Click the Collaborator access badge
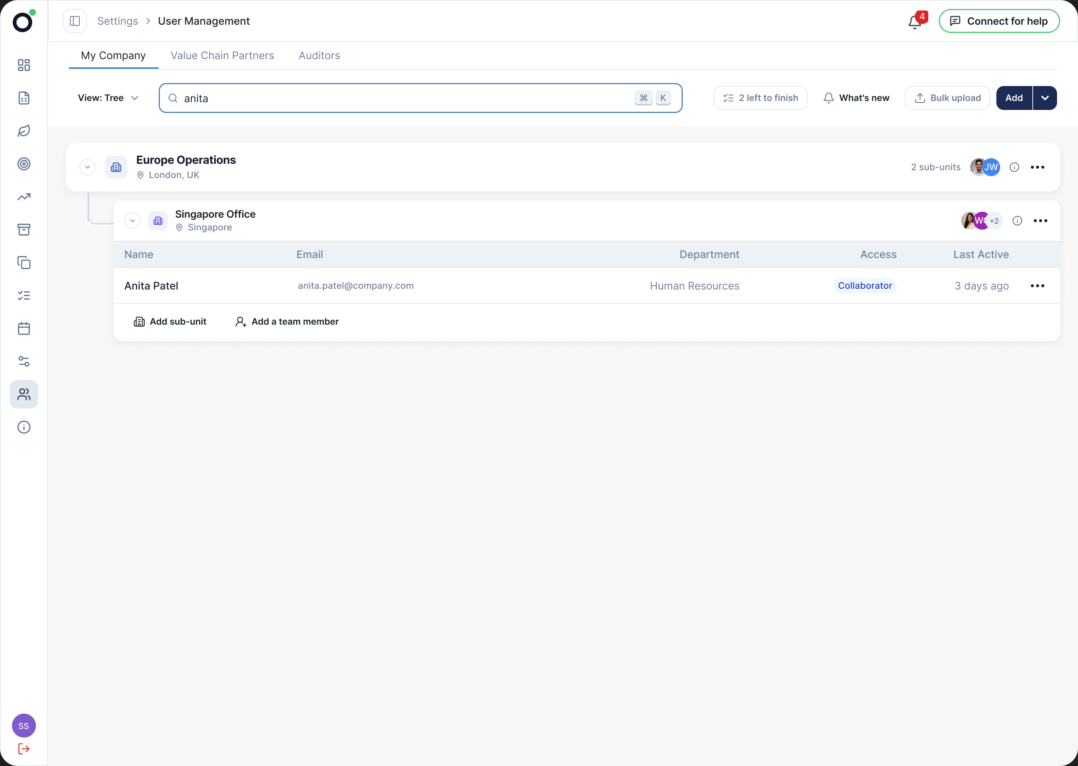The height and width of the screenshot is (766, 1078). pos(865,286)
